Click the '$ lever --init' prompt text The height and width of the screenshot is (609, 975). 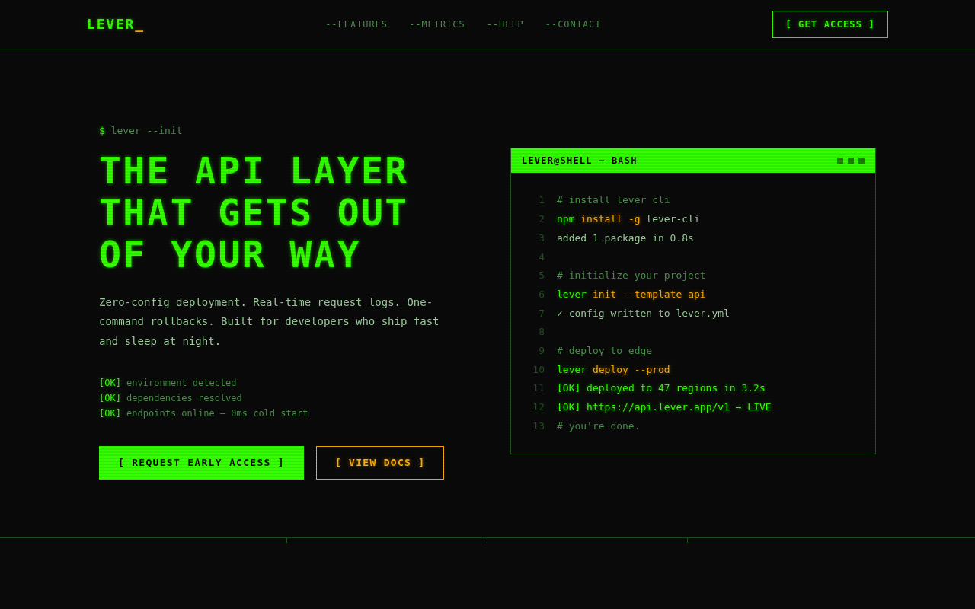(x=141, y=131)
